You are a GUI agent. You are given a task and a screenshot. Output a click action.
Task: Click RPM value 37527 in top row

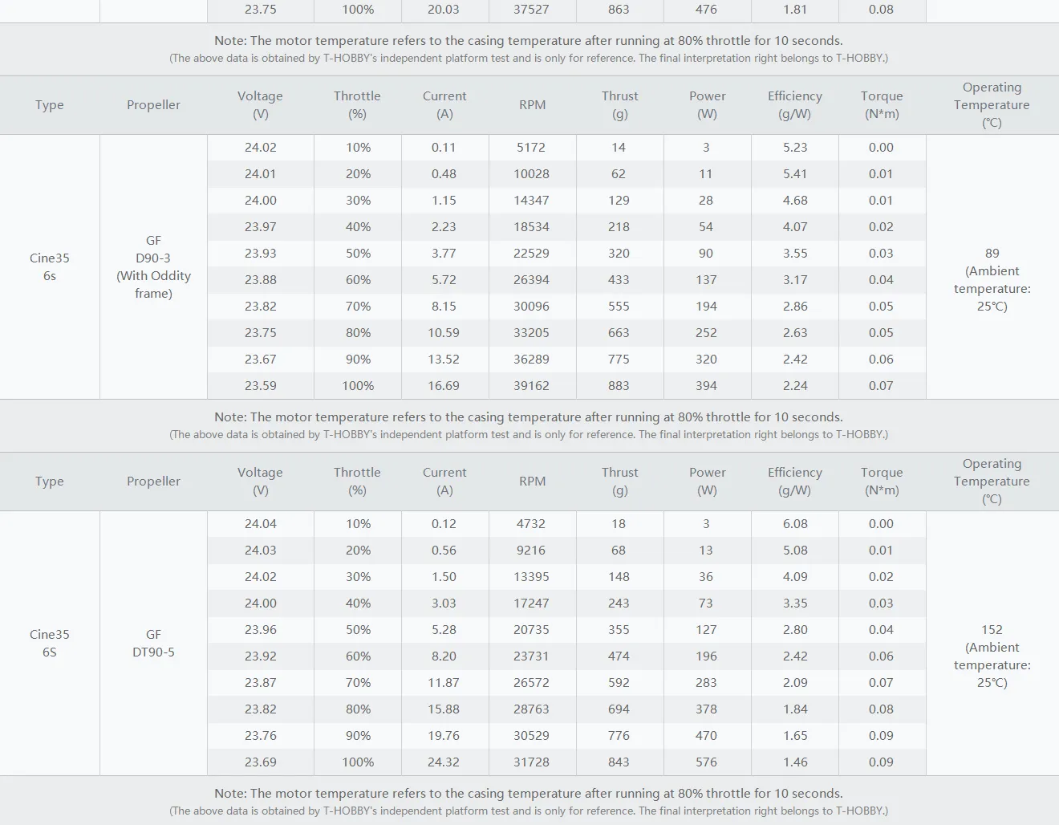tap(531, 10)
